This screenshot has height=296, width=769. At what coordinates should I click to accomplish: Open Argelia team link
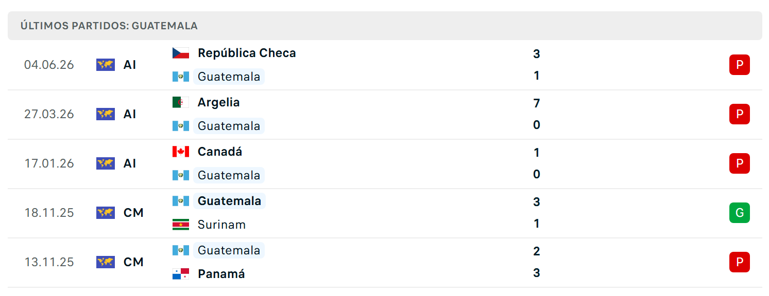(219, 102)
